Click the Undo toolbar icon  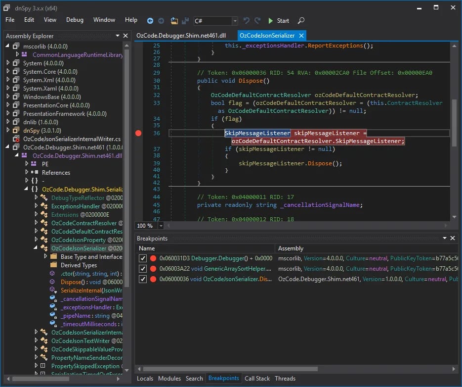(x=247, y=21)
